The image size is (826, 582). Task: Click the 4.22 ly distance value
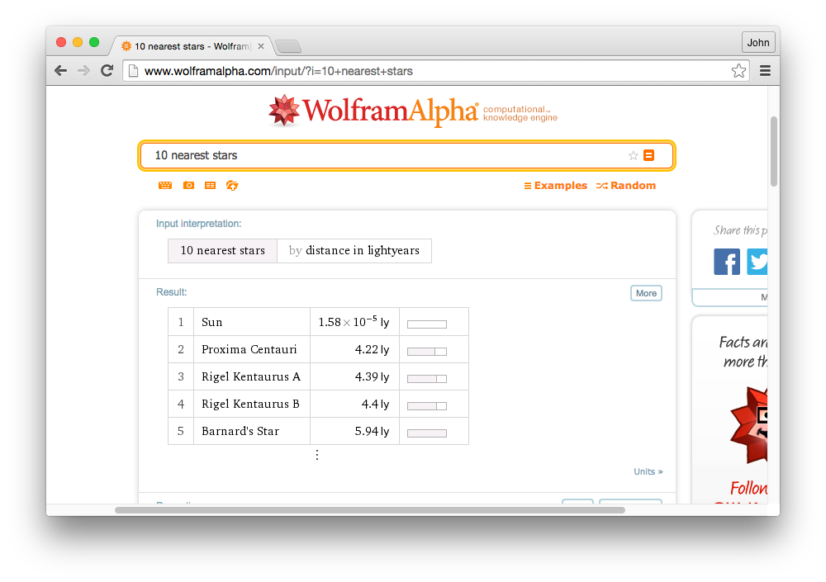pyautogui.click(x=372, y=349)
